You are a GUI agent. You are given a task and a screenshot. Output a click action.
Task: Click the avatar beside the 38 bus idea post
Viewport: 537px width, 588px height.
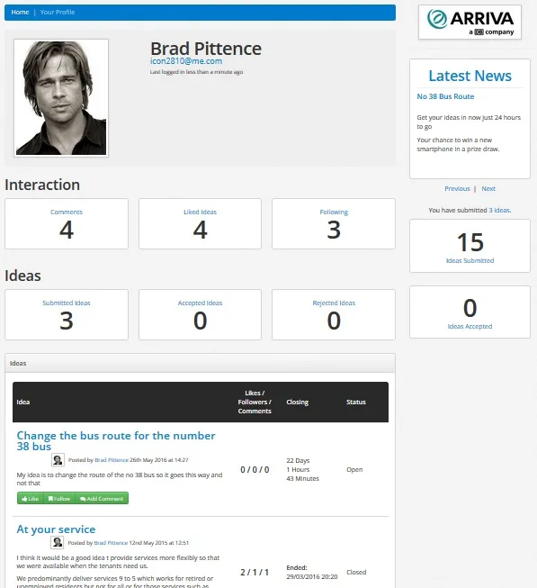[58, 460]
